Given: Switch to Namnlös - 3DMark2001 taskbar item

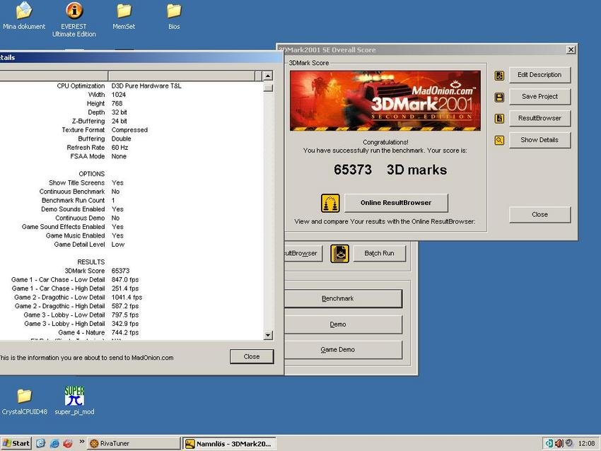Looking at the screenshot, I should pos(229,444).
